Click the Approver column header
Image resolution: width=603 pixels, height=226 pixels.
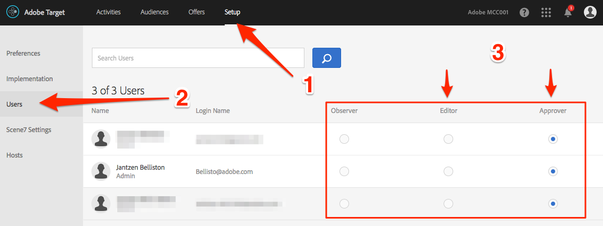coord(553,111)
